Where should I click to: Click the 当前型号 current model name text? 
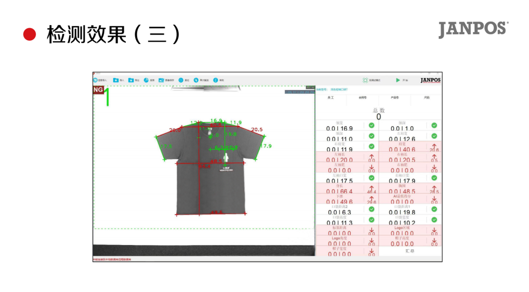[x=339, y=90]
